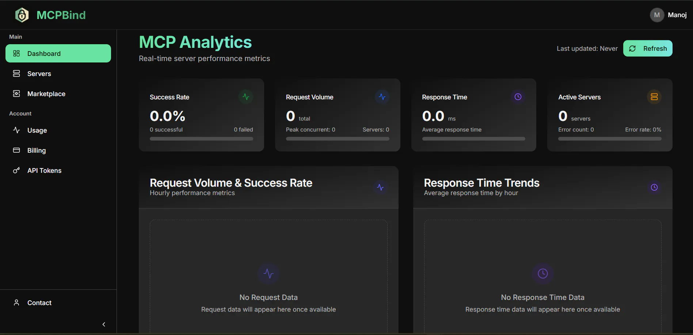
Task: Click the Response Time card title
Action: point(445,97)
